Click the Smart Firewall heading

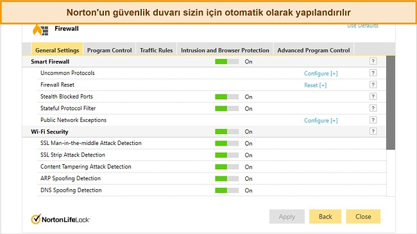point(50,62)
